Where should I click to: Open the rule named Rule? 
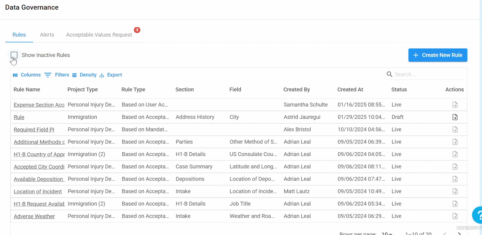point(19,117)
